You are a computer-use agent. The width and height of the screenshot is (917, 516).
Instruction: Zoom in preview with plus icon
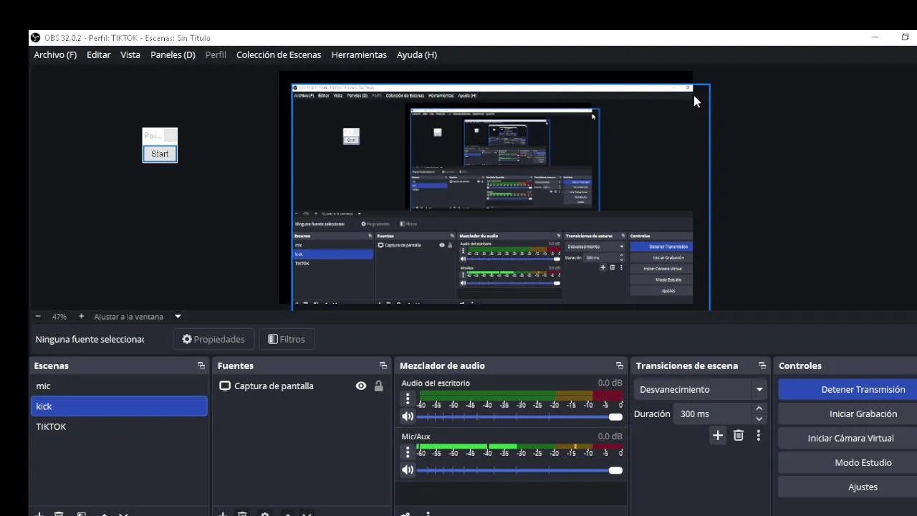point(81,316)
